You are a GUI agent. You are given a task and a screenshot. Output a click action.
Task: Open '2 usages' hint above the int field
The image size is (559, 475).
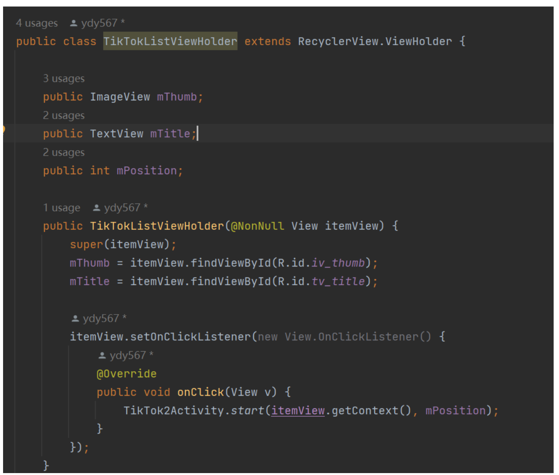(x=64, y=152)
